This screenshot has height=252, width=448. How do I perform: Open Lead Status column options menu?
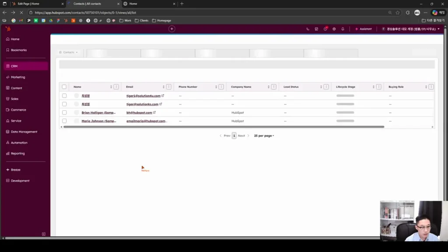click(x=326, y=87)
